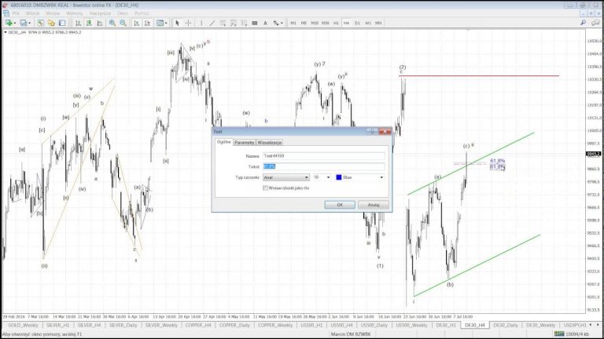Switch chart to D1 timeframe
The height and width of the screenshot is (339, 604).
357,23
